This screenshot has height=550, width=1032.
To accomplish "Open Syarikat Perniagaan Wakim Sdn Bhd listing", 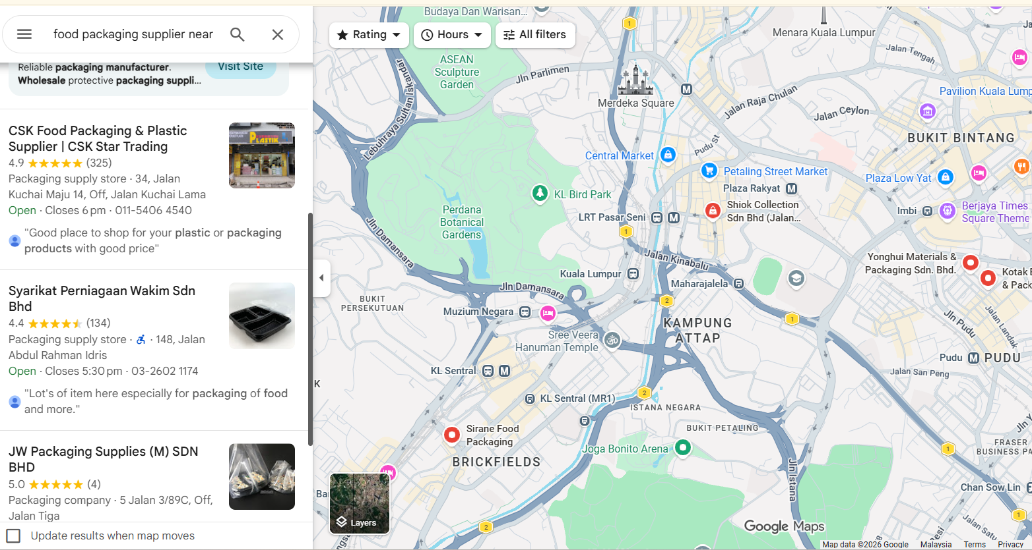I will pos(102,298).
